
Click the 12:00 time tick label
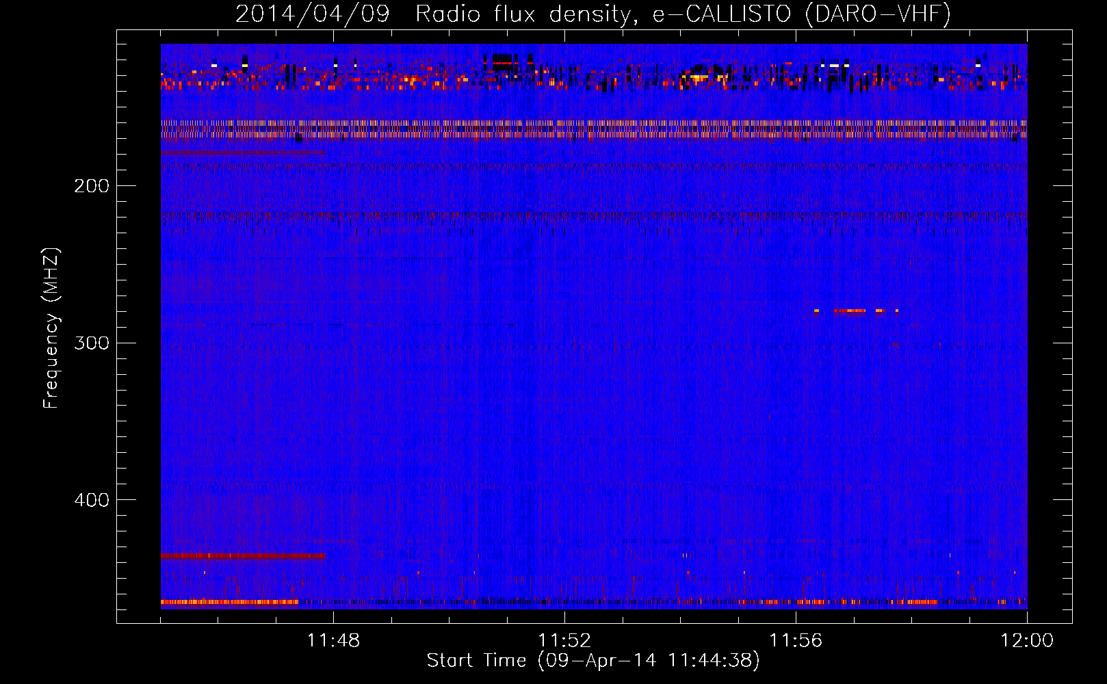pyautogui.click(x=1027, y=641)
